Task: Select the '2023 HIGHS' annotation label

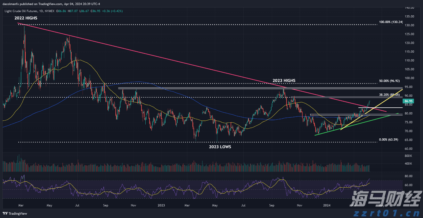Action: 284,81
